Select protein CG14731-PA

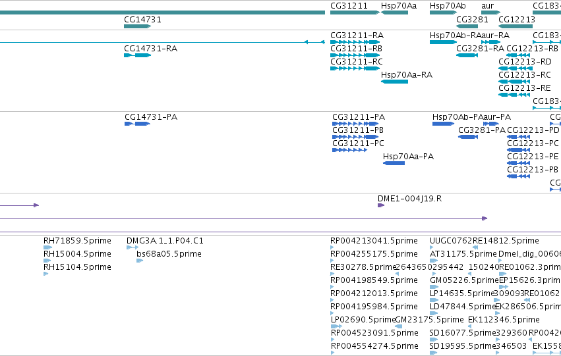(137, 124)
